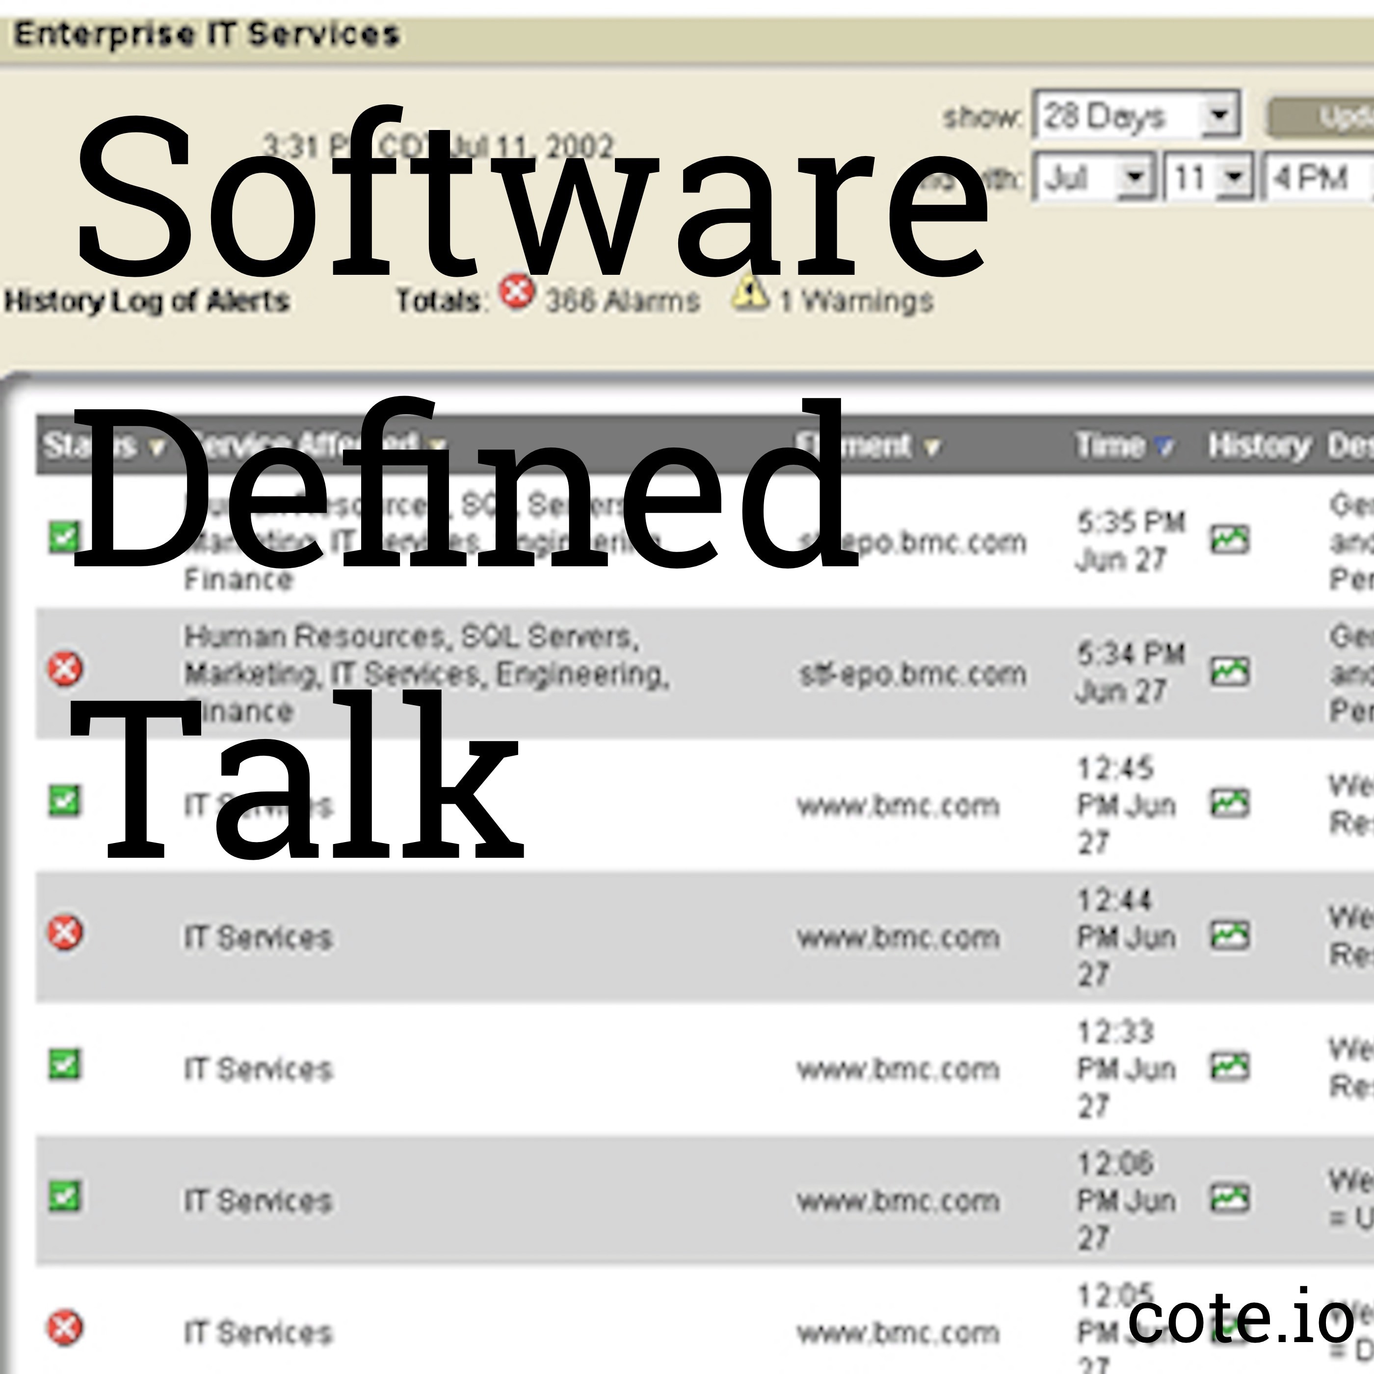Click green check status icon for 12:06 PM row
The height and width of the screenshot is (1374, 1374).
point(64,1196)
